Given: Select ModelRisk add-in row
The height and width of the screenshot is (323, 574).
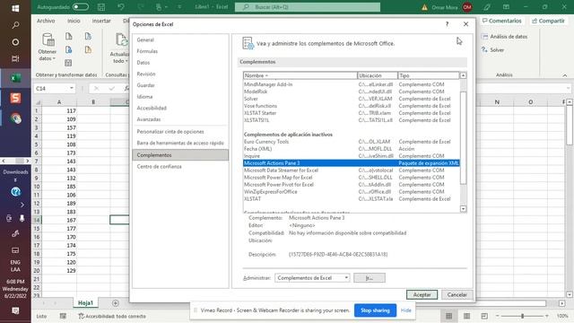Looking at the screenshot, I should [x=351, y=92].
